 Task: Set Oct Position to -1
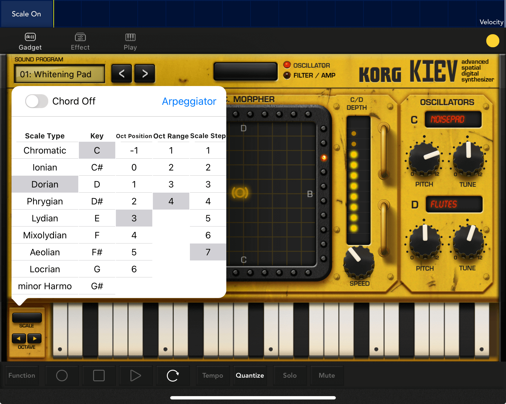point(134,151)
